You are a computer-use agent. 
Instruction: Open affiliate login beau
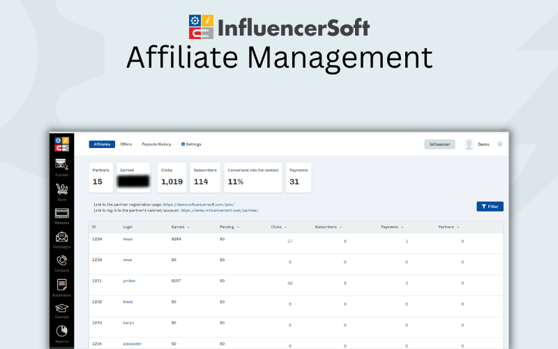[x=128, y=239]
